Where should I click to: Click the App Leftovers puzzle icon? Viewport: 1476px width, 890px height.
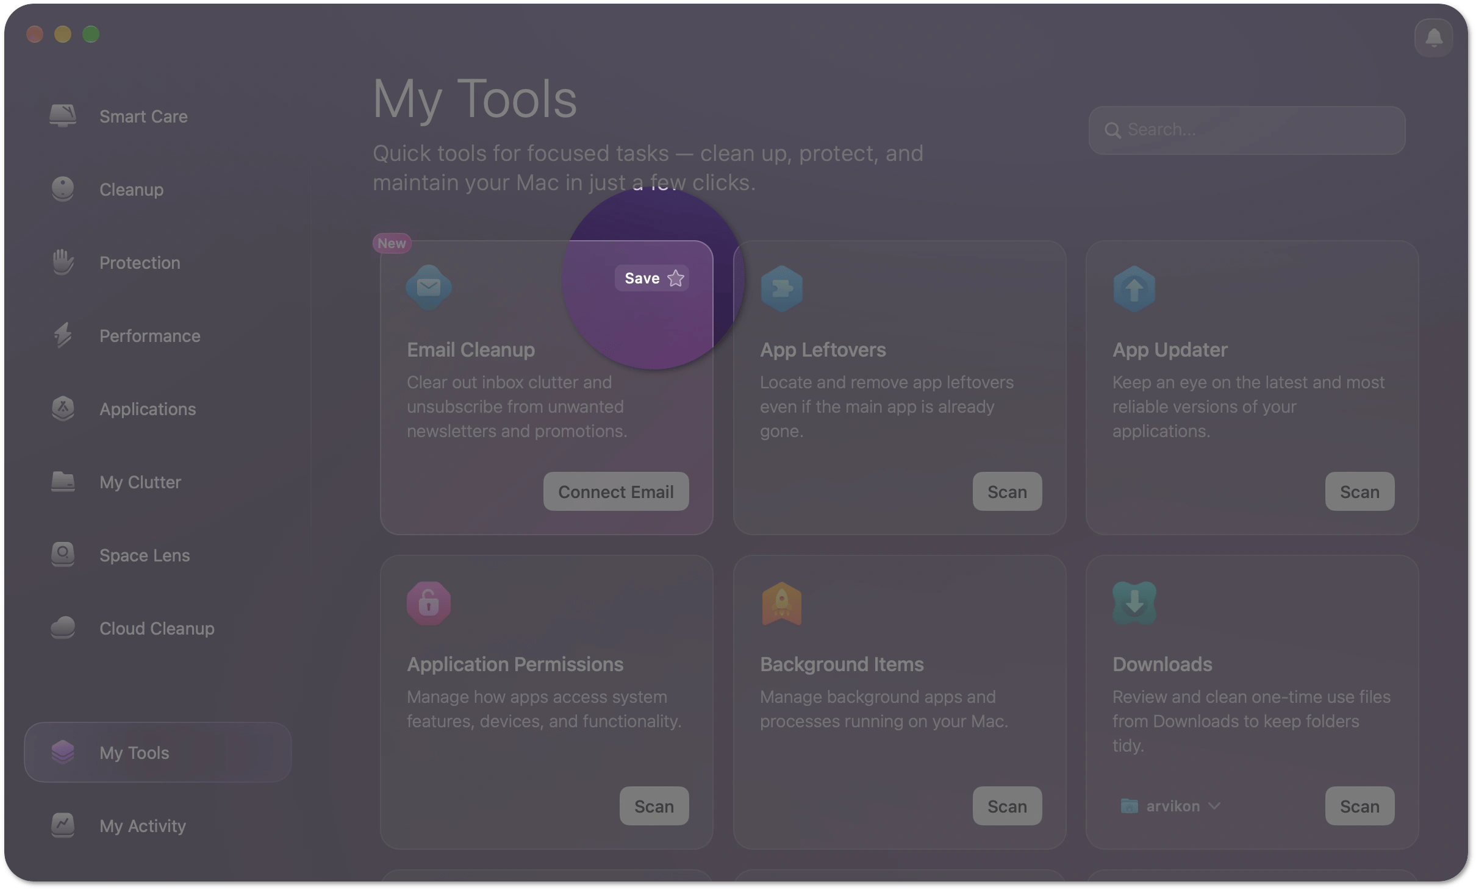point(781,288)
